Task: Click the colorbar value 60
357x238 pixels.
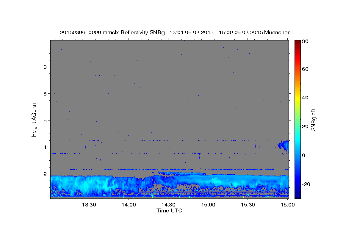Action: click(x=305, y=69)
